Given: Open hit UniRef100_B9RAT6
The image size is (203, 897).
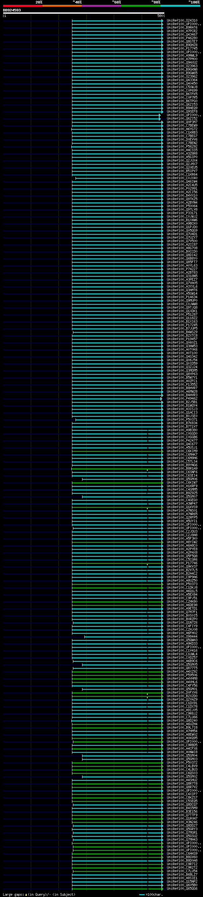Looking at the screenshot, I should point(182,27).
